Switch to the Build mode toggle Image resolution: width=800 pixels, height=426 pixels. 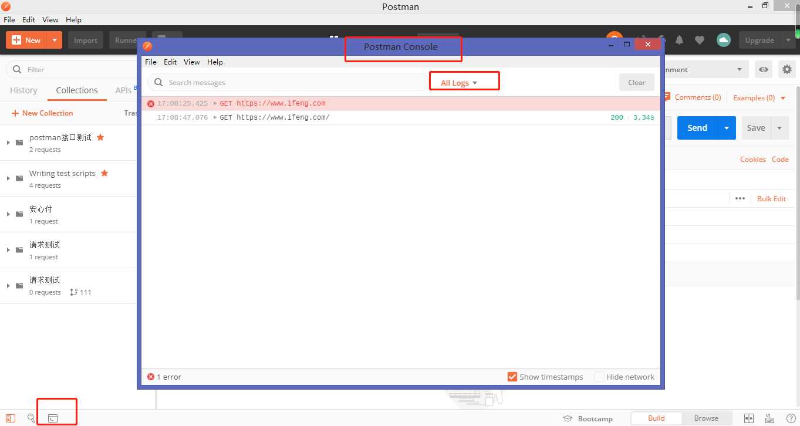point(656,418)
